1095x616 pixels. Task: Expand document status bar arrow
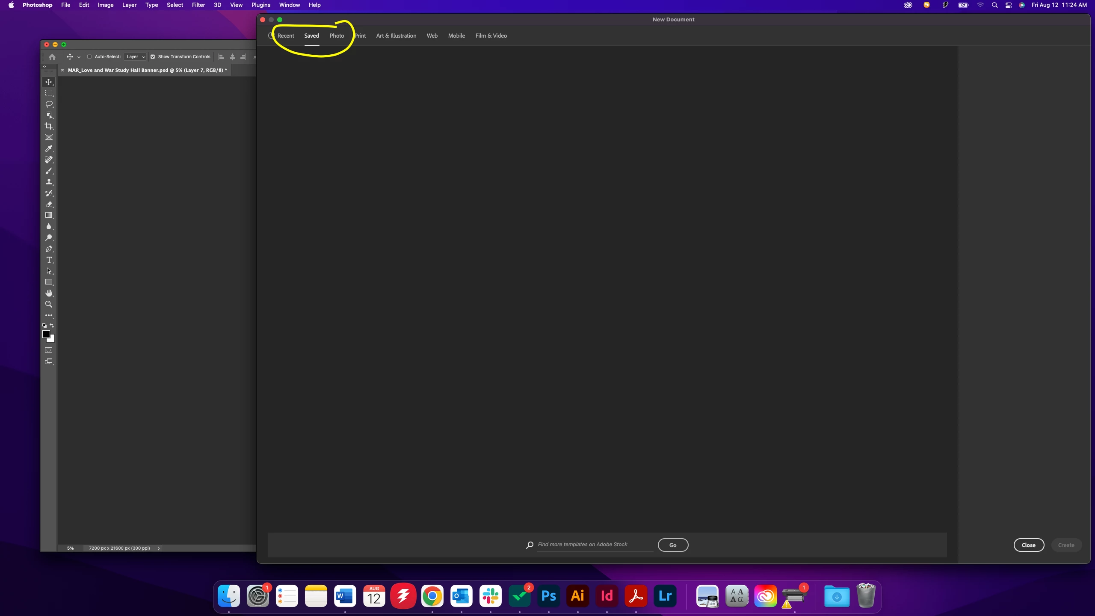click(159, 548)
